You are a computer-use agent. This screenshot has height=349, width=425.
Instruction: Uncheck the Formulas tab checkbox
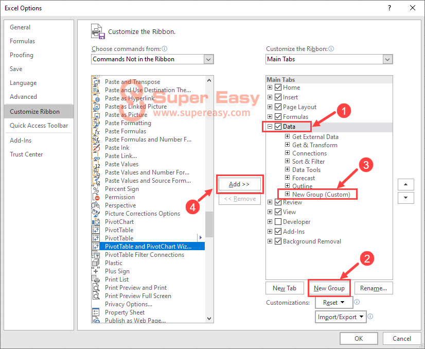[278, 117]
